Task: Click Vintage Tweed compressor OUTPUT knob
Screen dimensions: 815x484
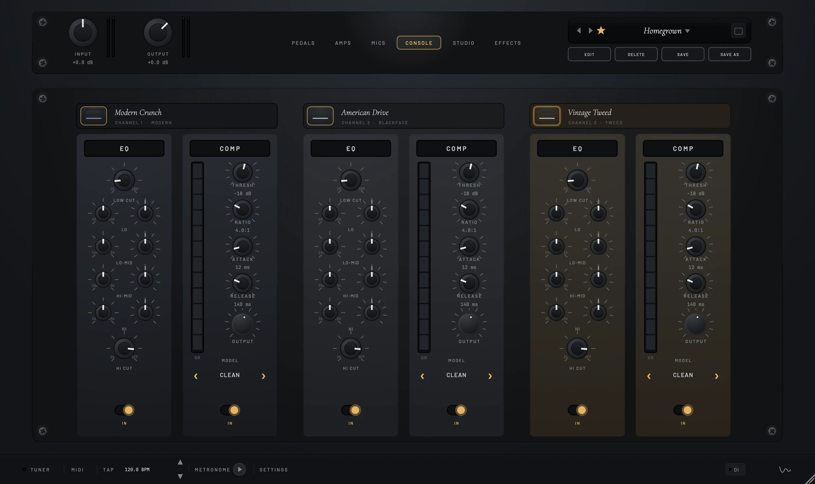Action: (695, 324)
